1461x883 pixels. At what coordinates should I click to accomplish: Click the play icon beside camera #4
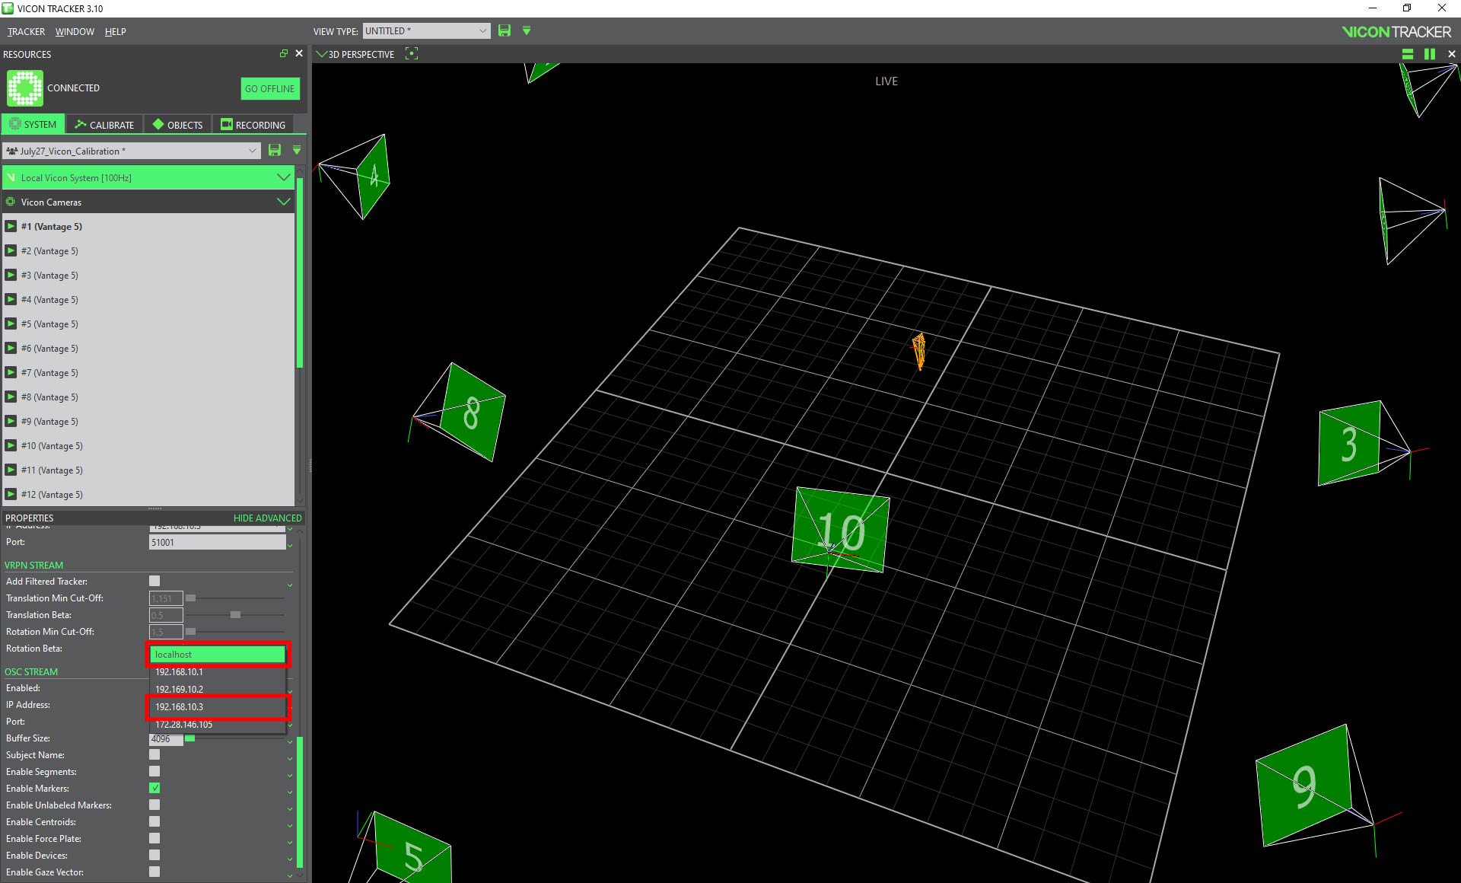point(11,300)
